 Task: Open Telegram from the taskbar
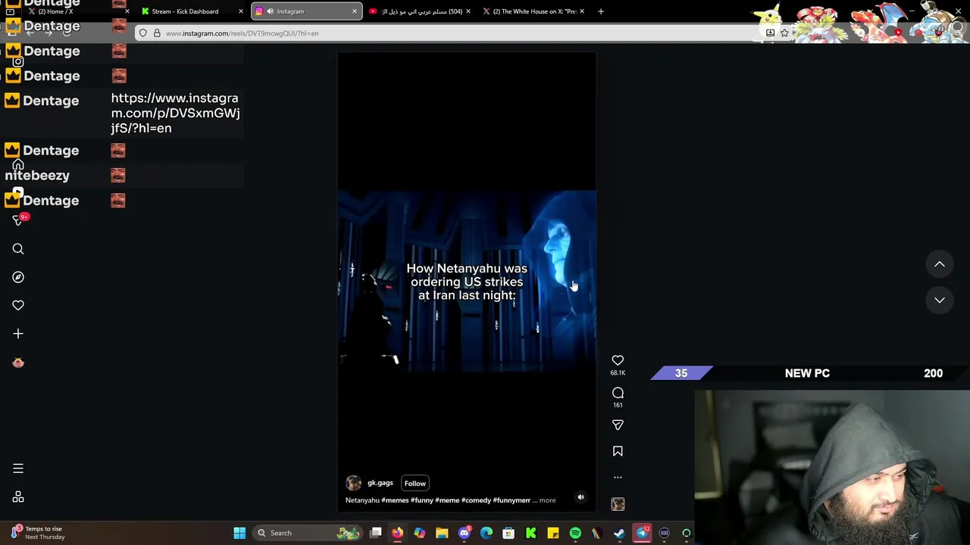pyautogui.click(x=642, y=533)
